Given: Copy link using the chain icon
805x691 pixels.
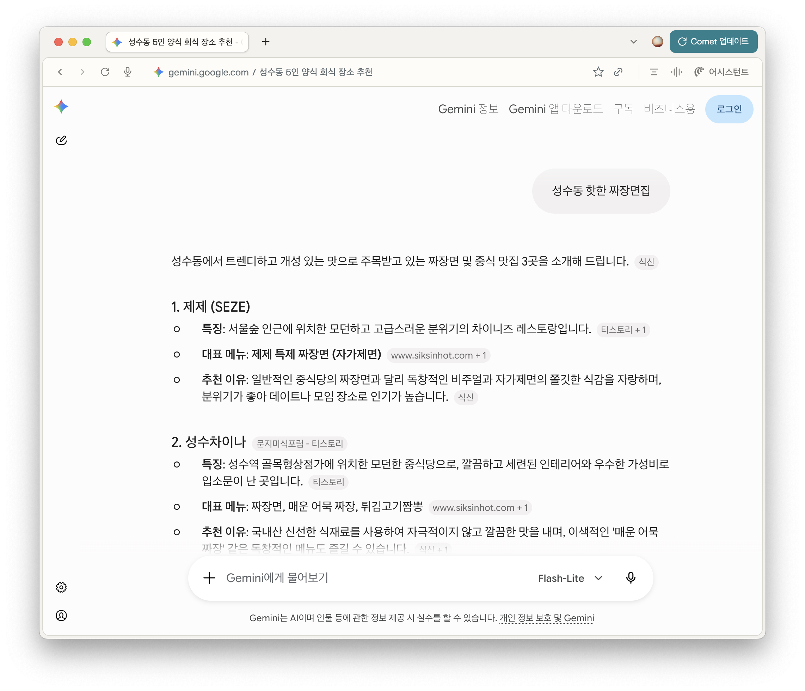Looking at the screenshot, I should [618, 72].
